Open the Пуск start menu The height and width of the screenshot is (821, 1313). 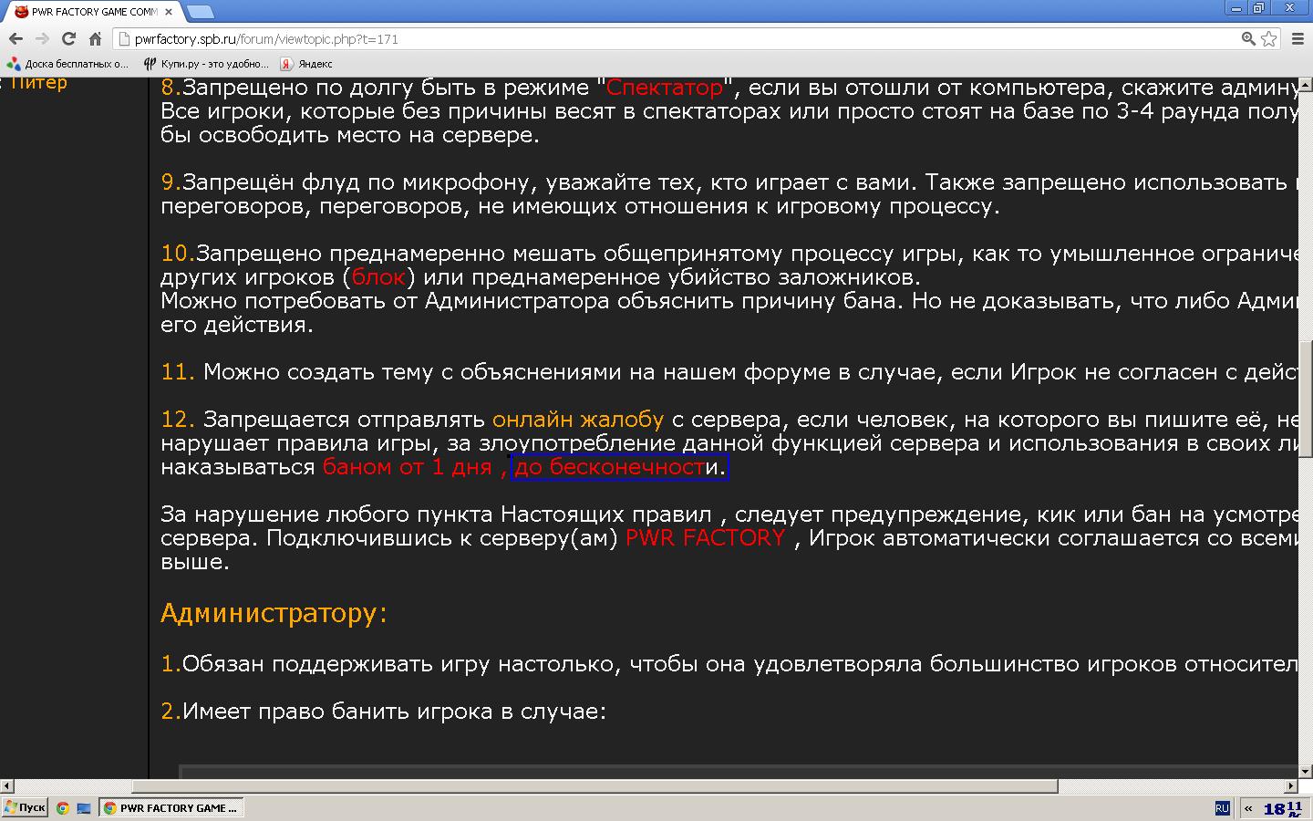pos(25,807)
